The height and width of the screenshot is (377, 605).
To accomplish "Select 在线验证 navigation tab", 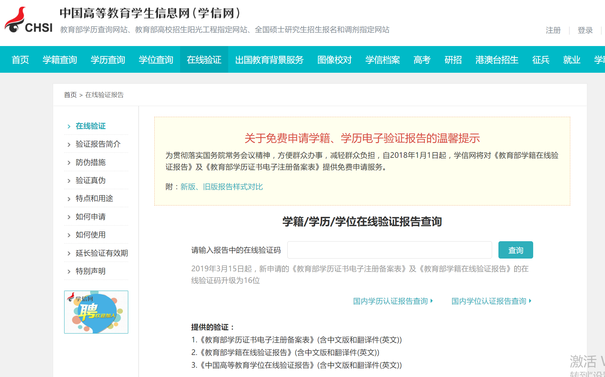I will [x=204, y=60].
